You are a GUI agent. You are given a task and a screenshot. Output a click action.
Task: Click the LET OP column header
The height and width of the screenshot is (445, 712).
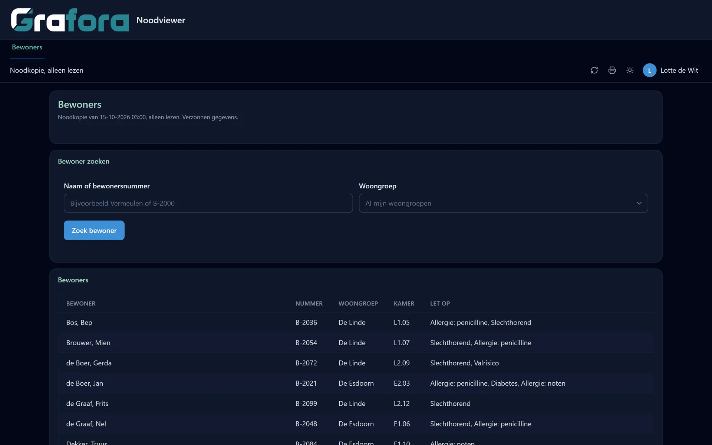(440, 303)
